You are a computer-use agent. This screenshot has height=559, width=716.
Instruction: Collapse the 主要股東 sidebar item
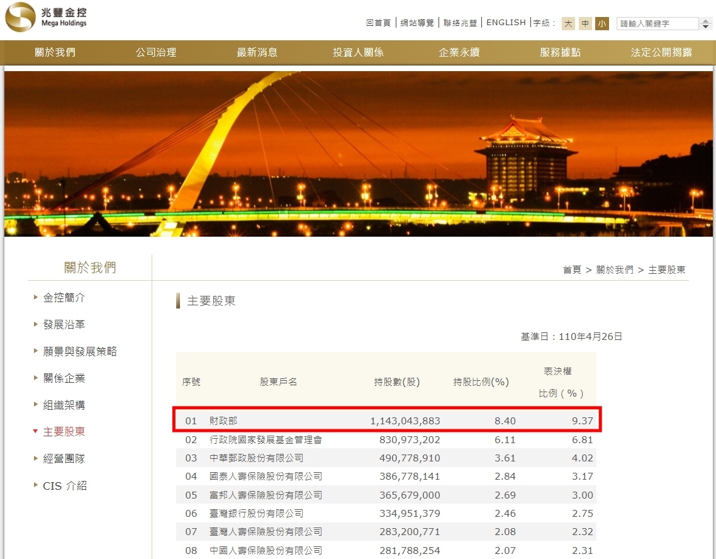[64, 432]
